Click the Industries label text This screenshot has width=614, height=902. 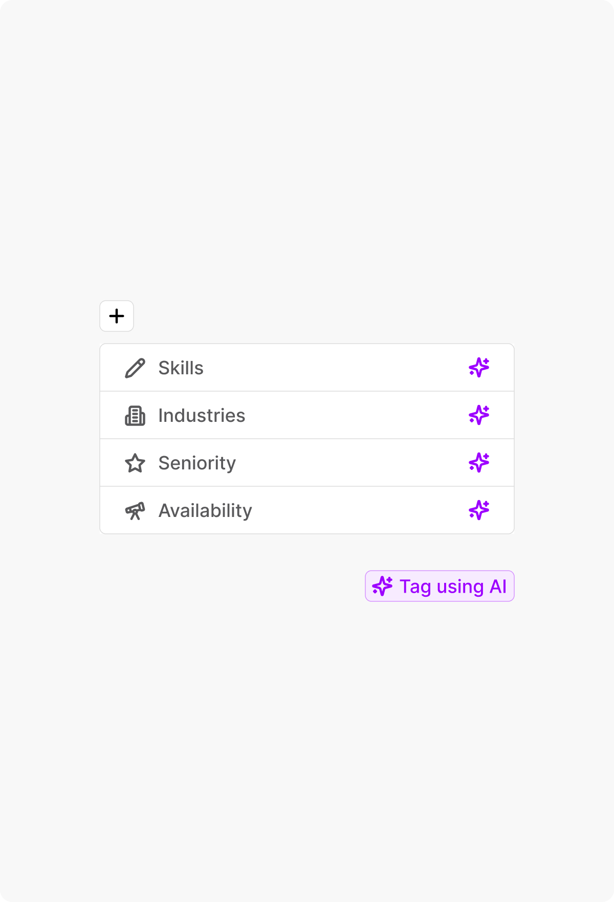click(202, 415)
